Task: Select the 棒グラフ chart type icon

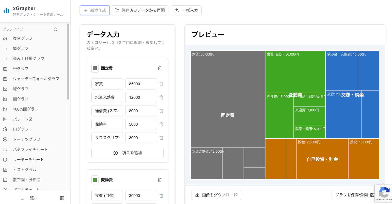Action: [x=6, y=48]
